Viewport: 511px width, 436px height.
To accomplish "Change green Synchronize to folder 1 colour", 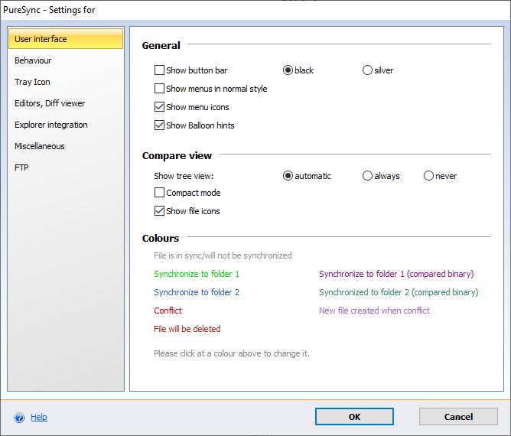I will [197, 274].
